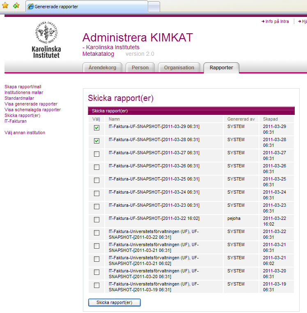Image resolution: width=307 pixels, height=313 pixels.
Task: Open Visa genererade rapporter
Action: pyautogui.click(x=31, y=104)
